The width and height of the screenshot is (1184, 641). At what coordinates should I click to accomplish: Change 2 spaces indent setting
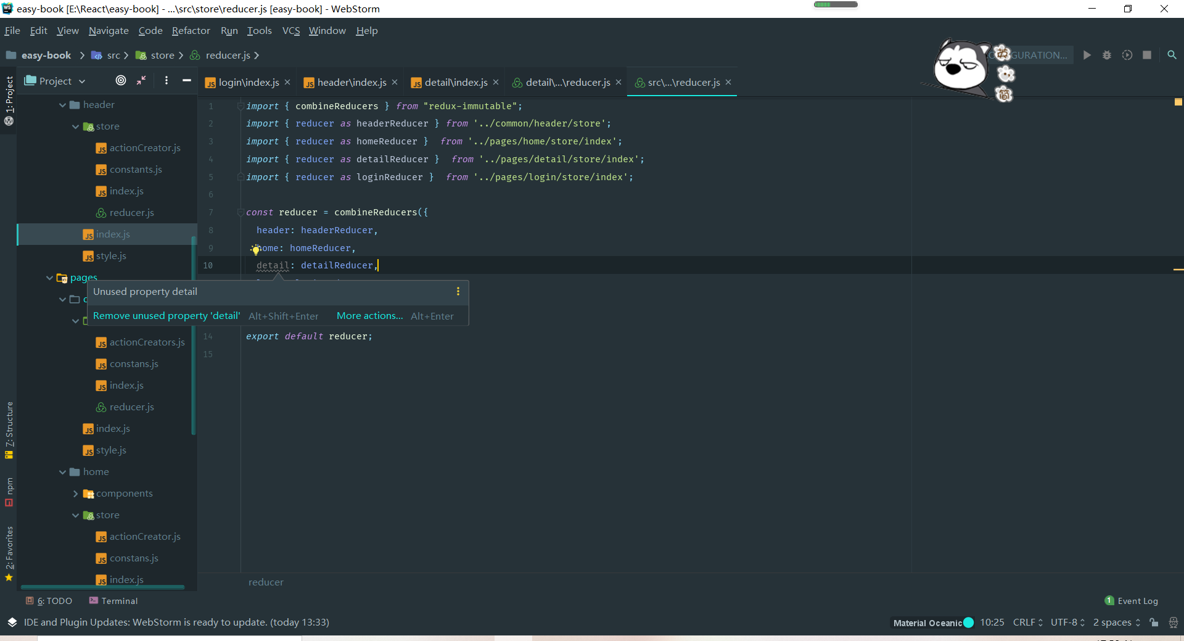1116,622
